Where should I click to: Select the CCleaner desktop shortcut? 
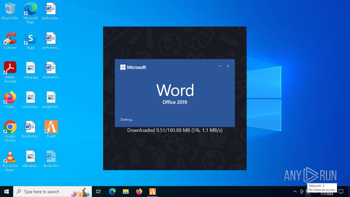[x=10, y=41]
